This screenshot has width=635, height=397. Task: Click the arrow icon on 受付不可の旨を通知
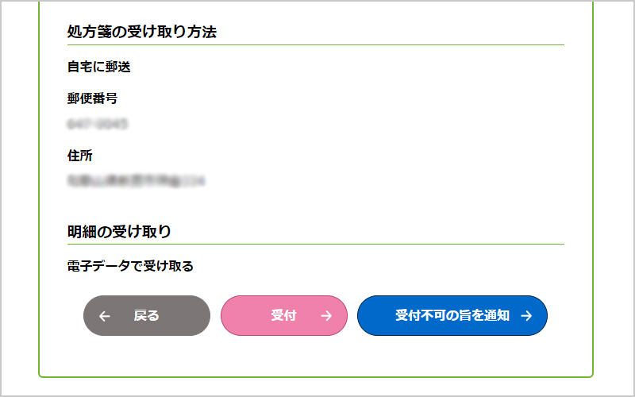click(526, 316)
